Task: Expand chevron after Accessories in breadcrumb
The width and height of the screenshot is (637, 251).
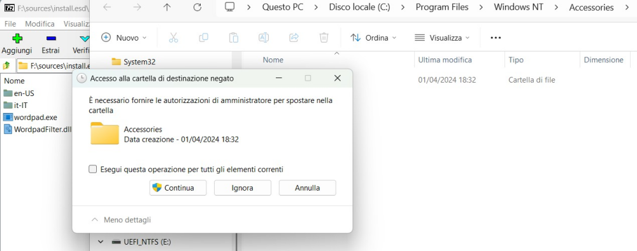Action: (626, 7)
